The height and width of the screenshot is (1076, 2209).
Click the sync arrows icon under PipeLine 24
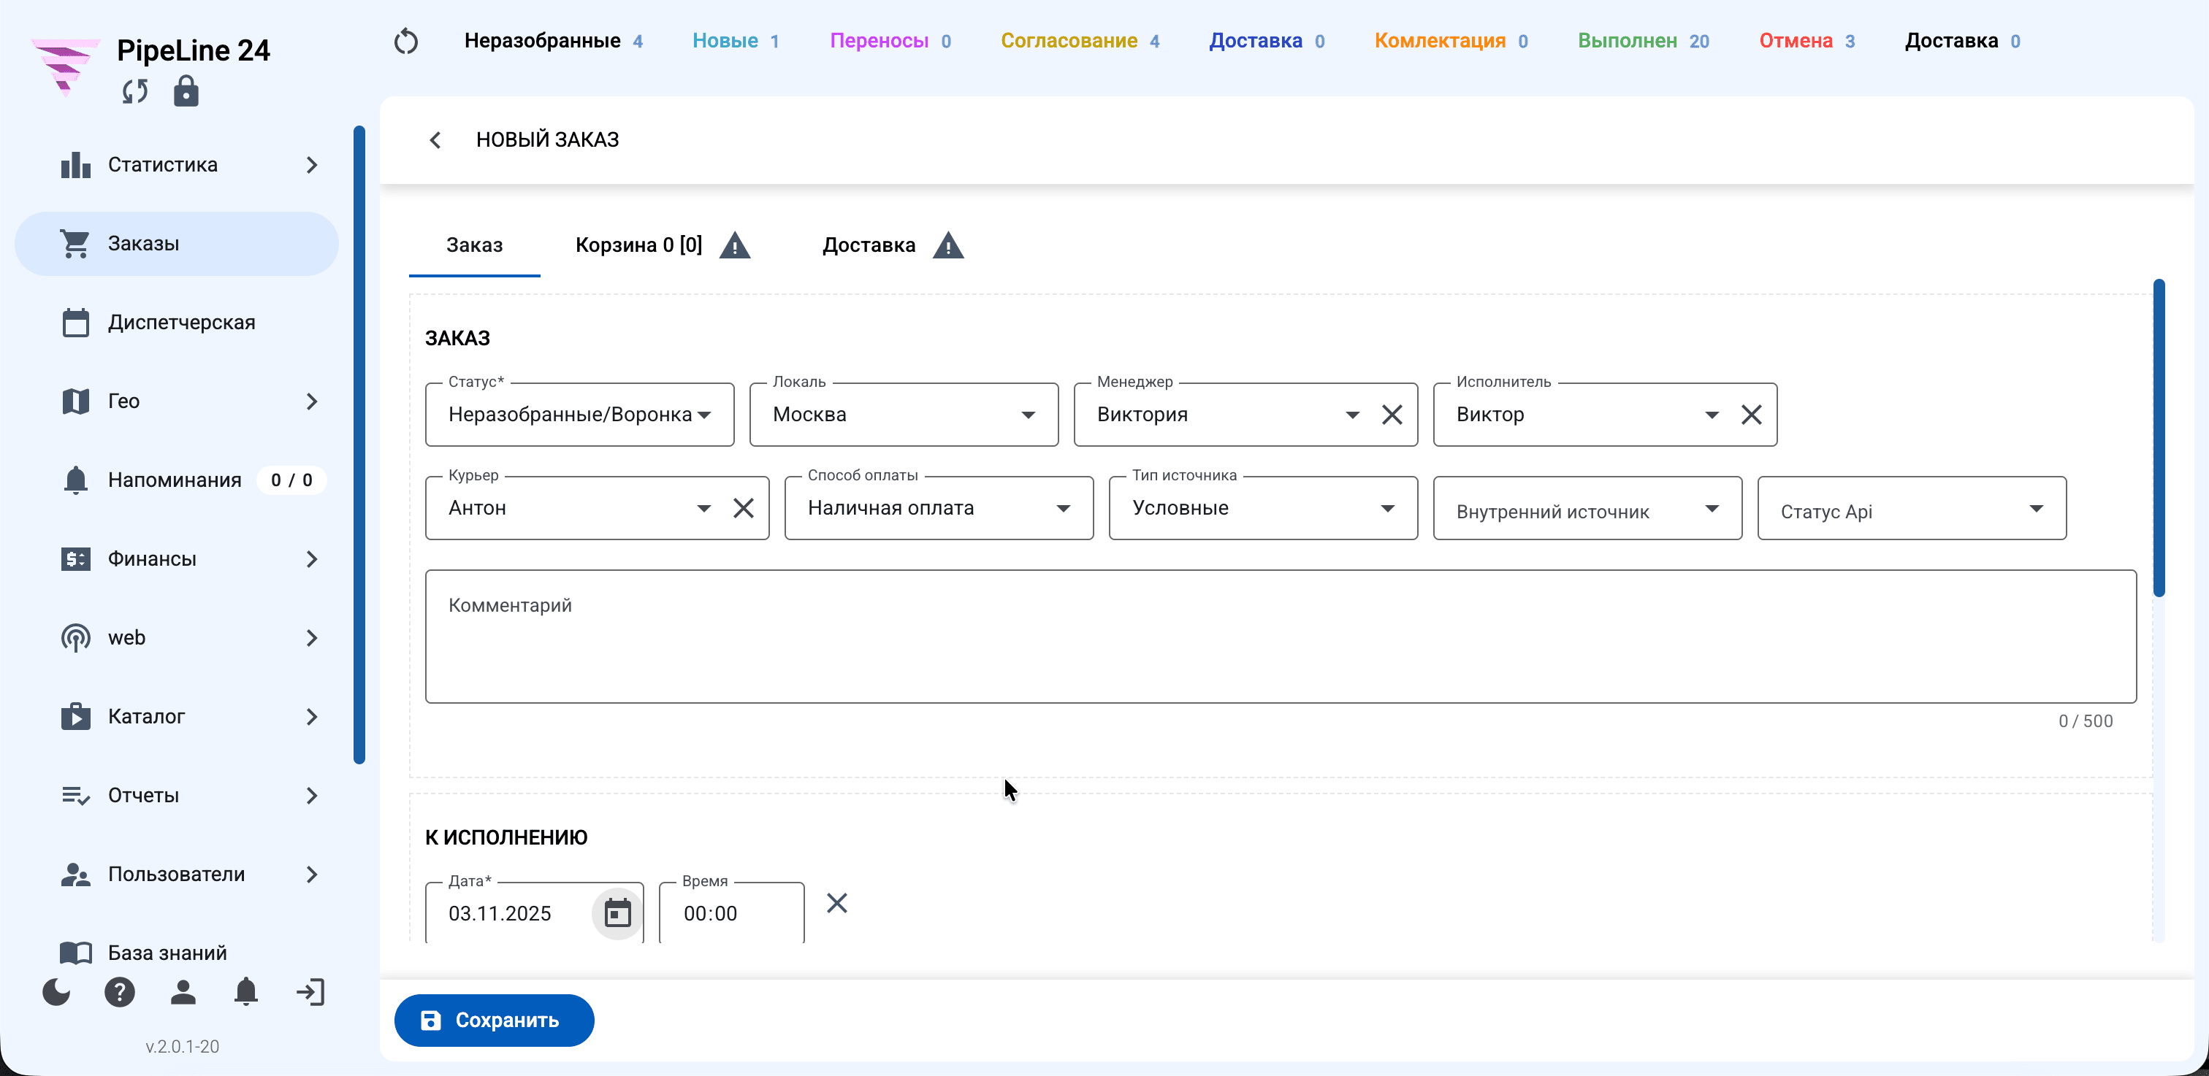coord(134,91)
